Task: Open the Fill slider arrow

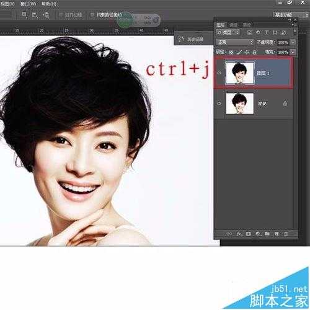Action: pos(293,52)
